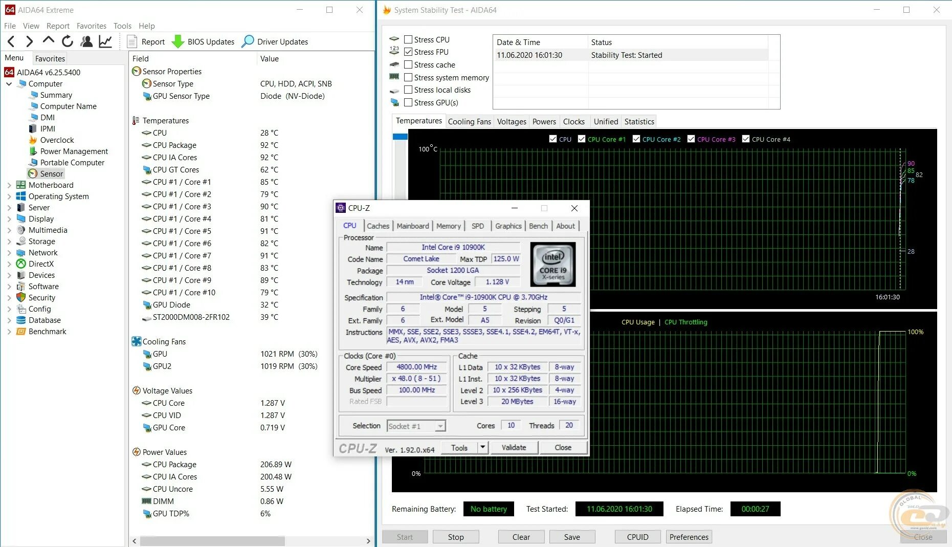Click the Database icon in the tree

pyautogui.click(x=21, y=320)
